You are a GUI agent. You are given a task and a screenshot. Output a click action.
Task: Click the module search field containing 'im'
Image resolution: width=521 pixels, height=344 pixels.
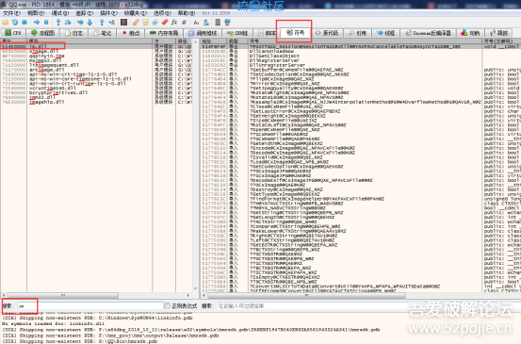pos(90,305)
